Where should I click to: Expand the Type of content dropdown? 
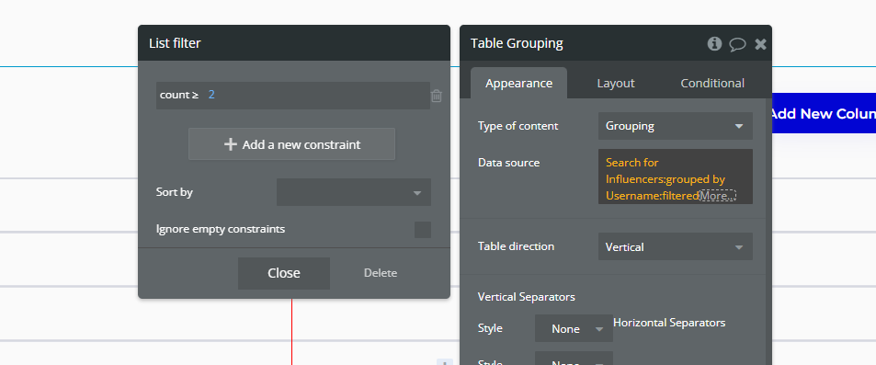[676, 126]
